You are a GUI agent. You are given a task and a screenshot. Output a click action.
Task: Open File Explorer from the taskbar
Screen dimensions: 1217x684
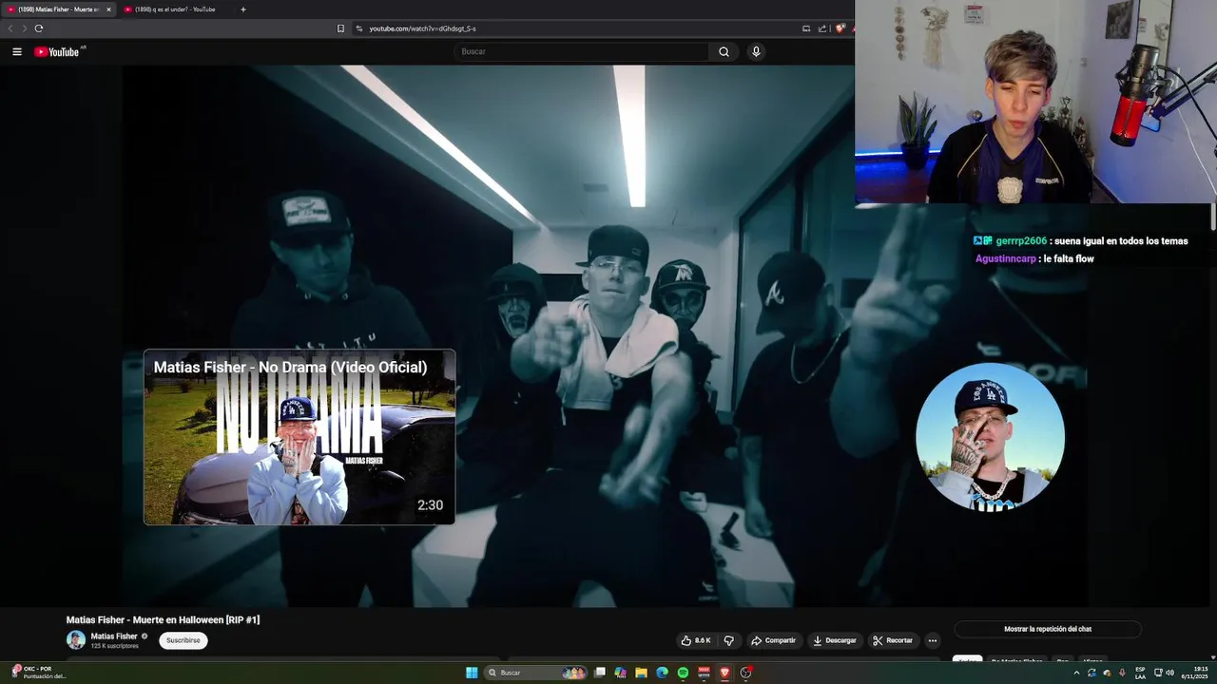[x=642, y=673]
